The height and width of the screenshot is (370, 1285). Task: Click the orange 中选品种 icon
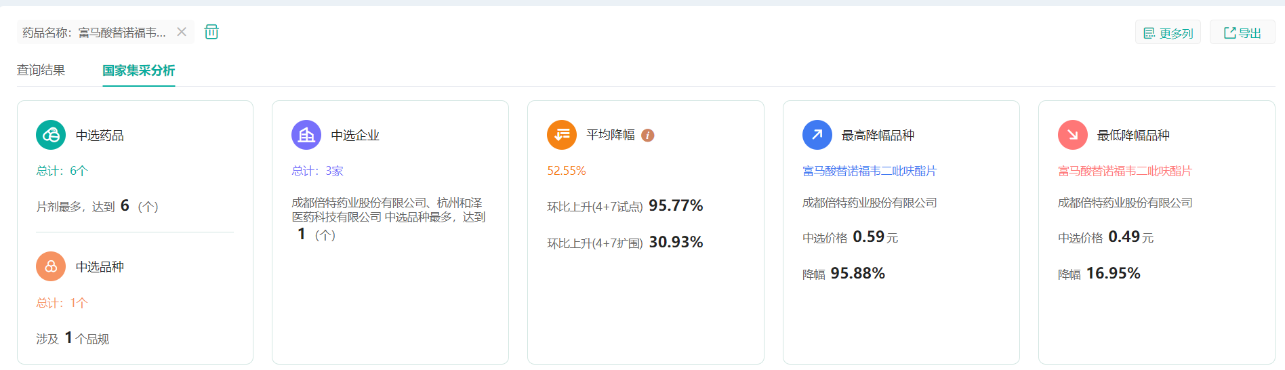51,266
